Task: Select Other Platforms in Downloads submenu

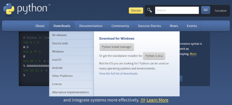Action: [71, 76]
